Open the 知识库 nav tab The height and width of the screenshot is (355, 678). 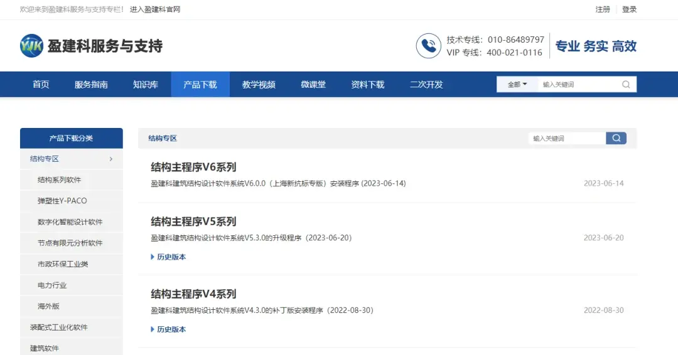pyautogui.click(x=146, y=85)
